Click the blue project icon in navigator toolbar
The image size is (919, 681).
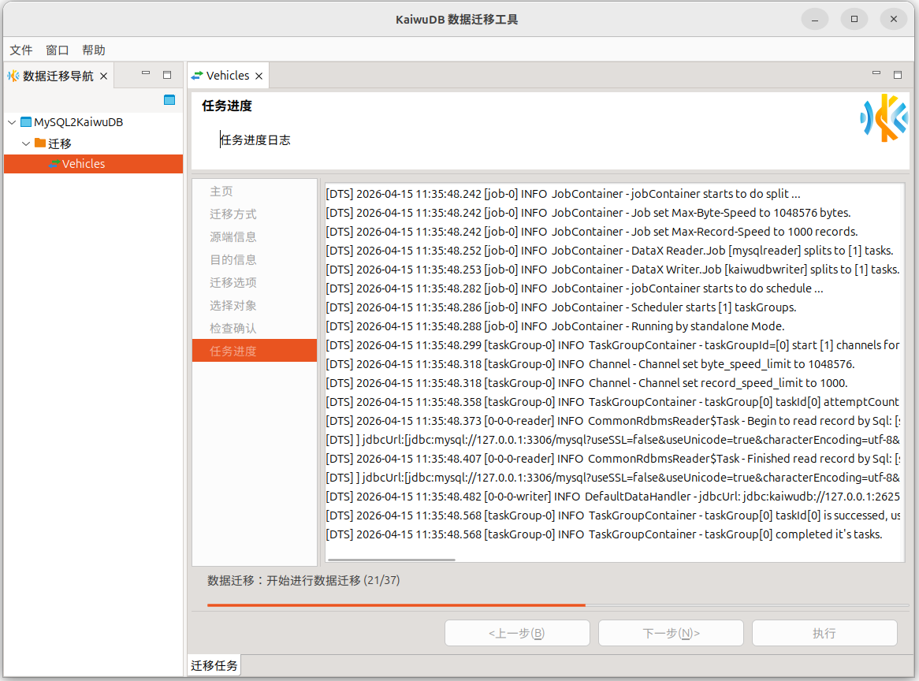pyautogui.click(x=169, y=100)
